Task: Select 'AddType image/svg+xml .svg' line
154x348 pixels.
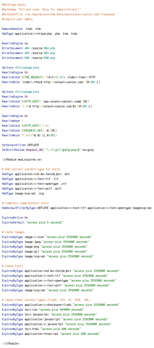Action: 23,193
